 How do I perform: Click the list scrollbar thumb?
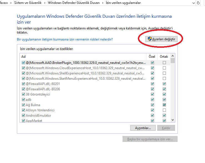pyautogui.click(x=173, y=61)
